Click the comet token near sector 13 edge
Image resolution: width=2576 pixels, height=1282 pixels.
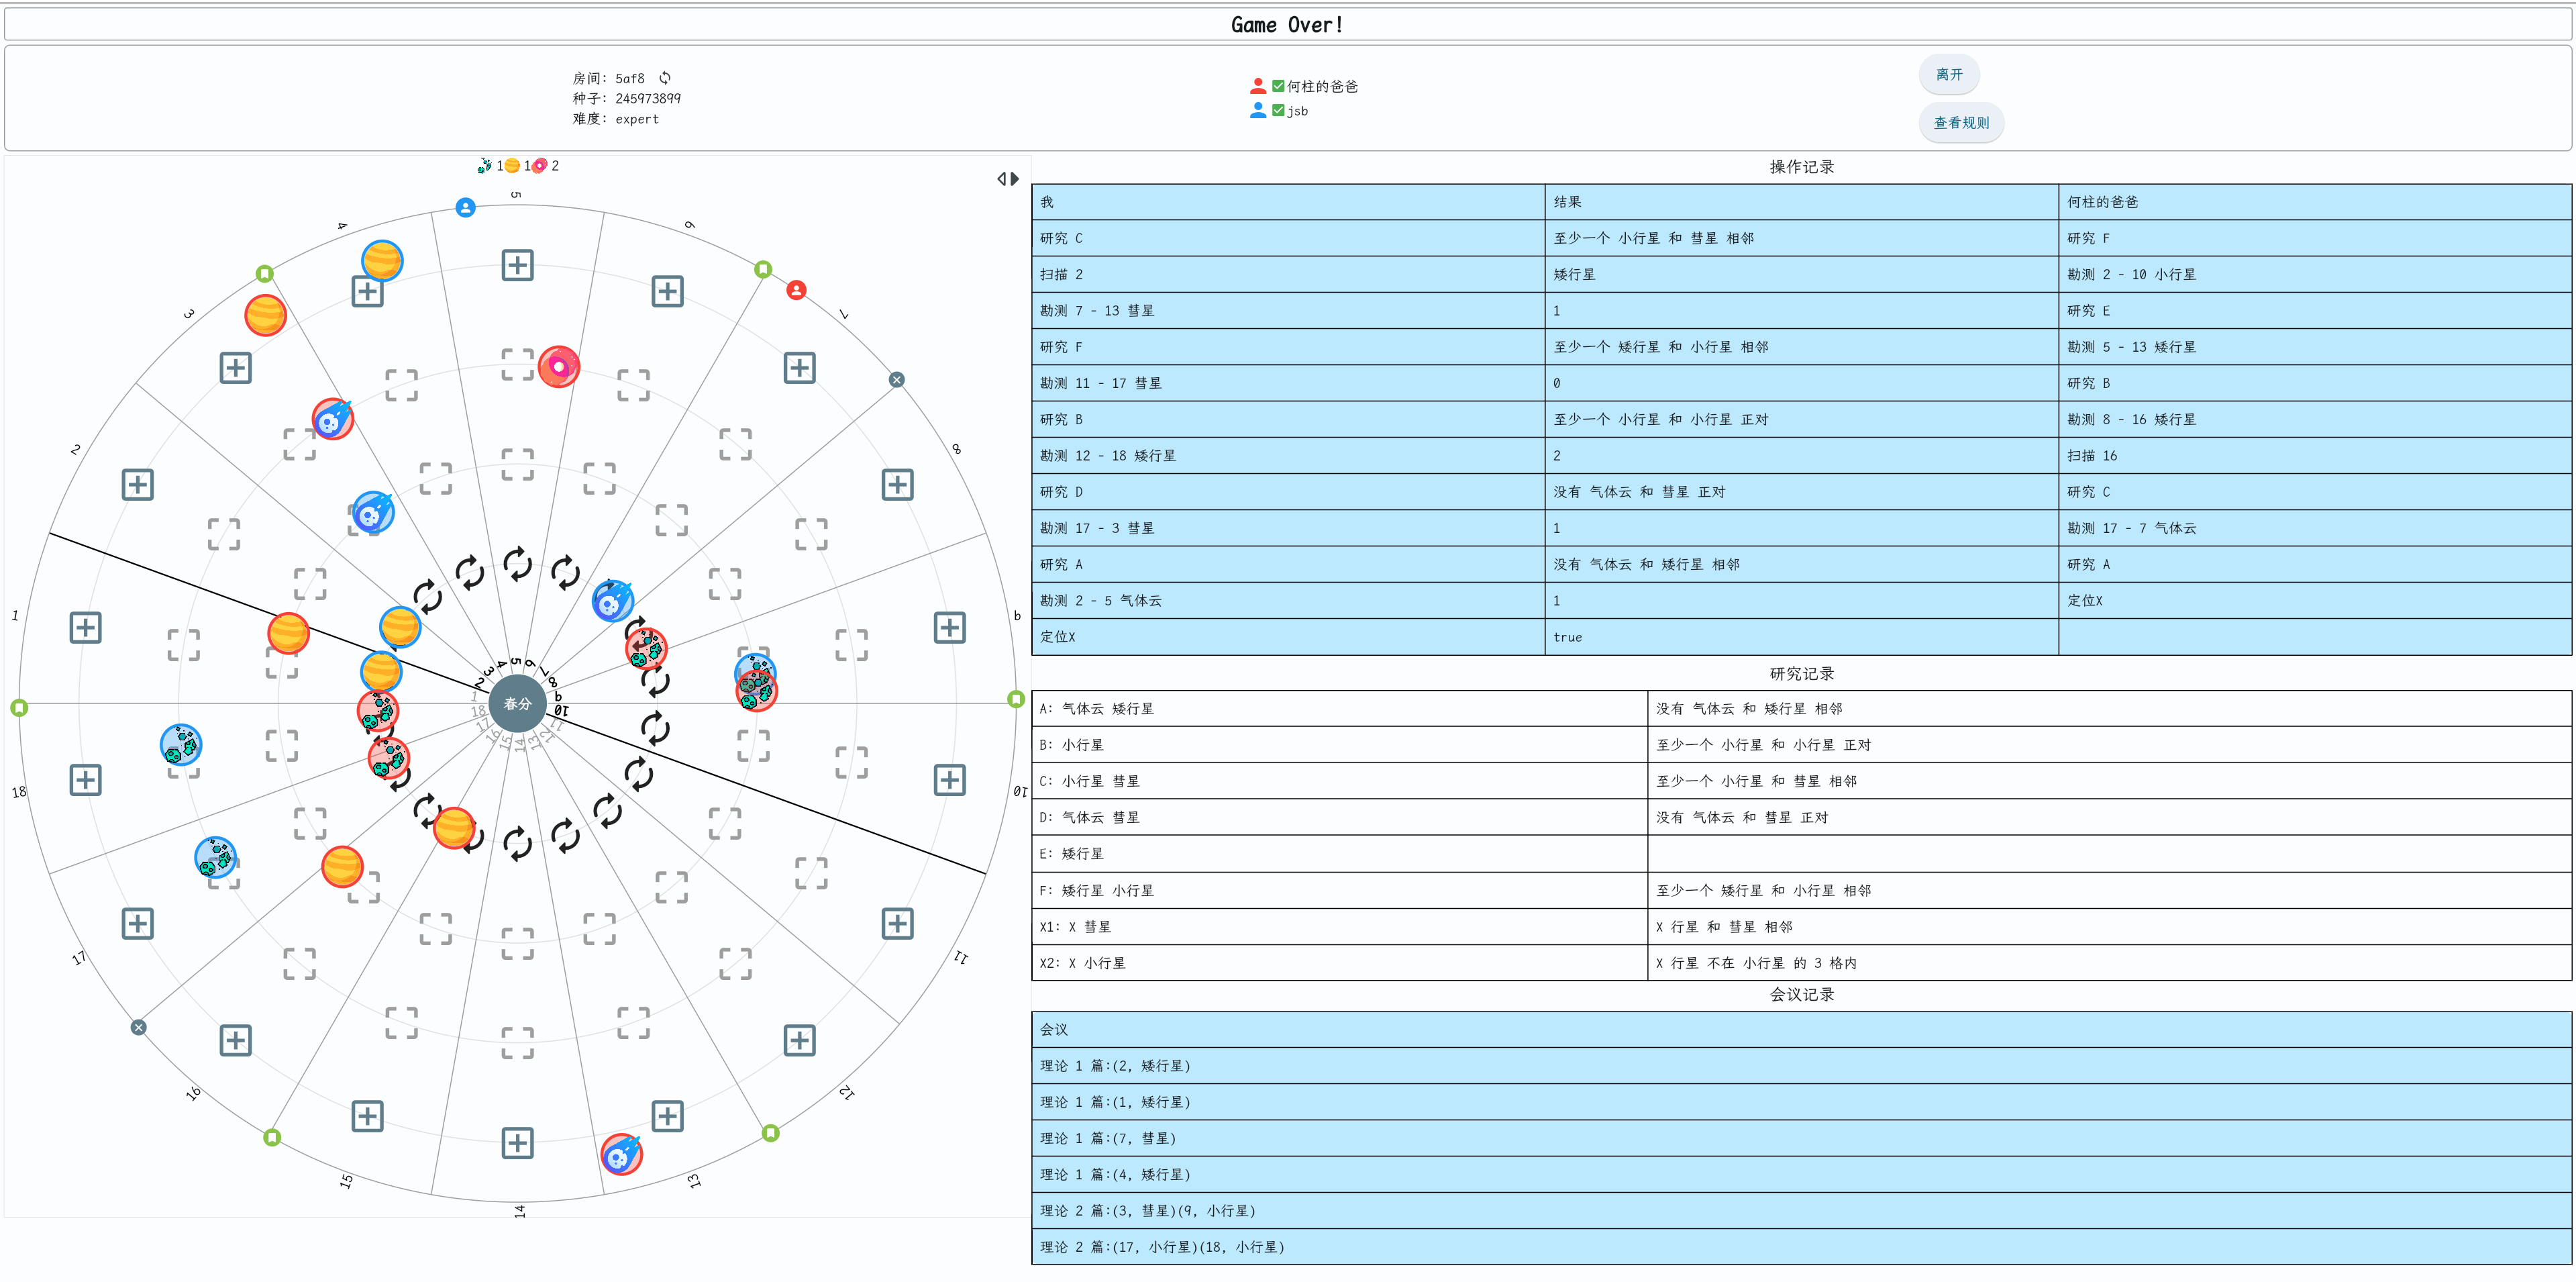click(621, 1155)
